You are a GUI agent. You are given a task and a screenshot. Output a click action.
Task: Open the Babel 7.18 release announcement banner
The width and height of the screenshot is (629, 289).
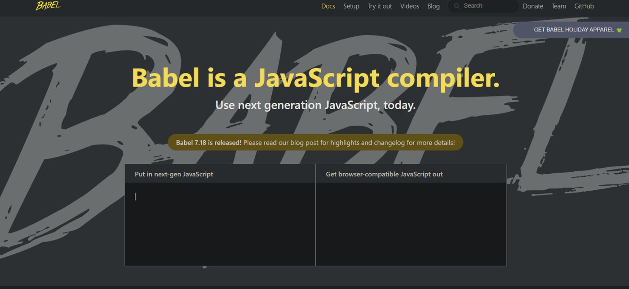(x=315, y=142)
